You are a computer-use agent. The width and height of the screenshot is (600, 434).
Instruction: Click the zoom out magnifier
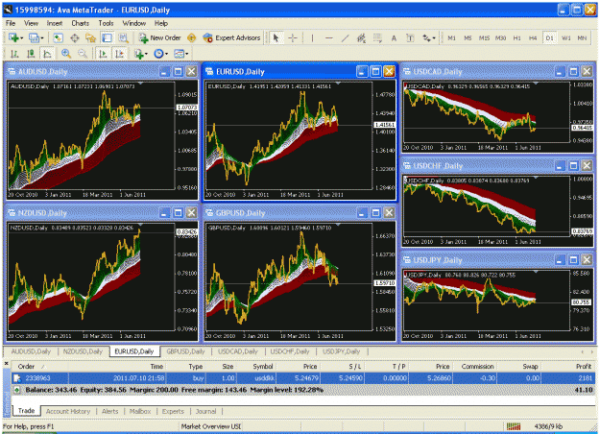coord(83,54)
